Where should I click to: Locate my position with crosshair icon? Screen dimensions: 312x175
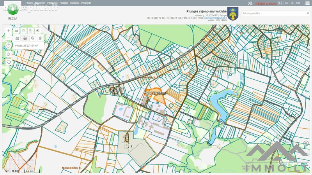click(8, 54)
